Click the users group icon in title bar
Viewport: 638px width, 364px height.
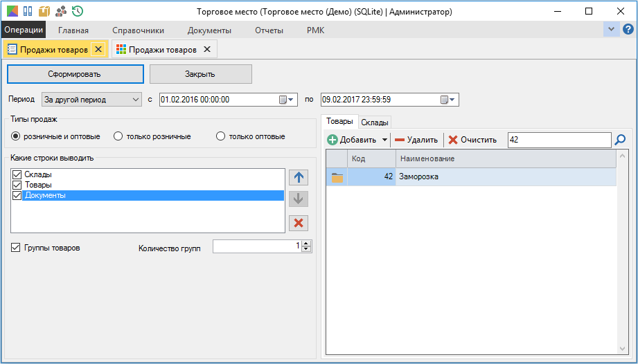61,11
